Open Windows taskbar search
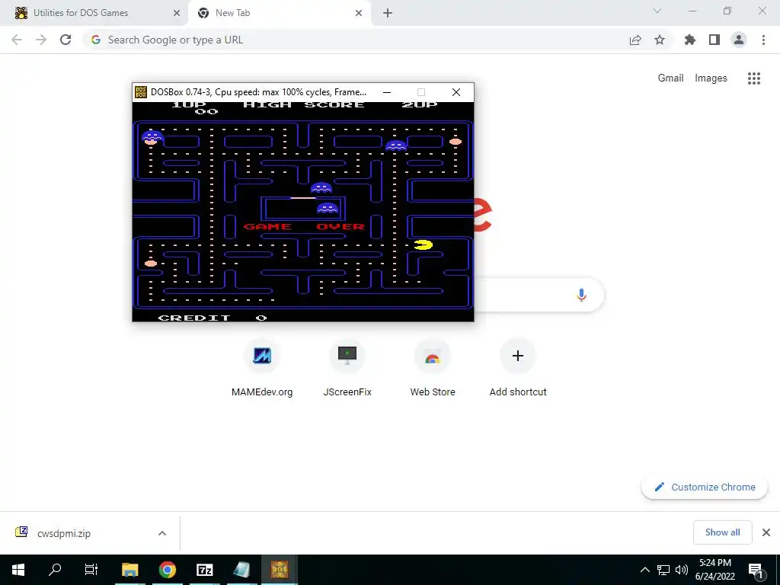This screenshot has height=585, width=780. [x=55, y=570]
